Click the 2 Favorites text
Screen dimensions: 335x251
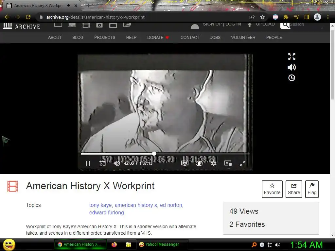click(247, 224)
